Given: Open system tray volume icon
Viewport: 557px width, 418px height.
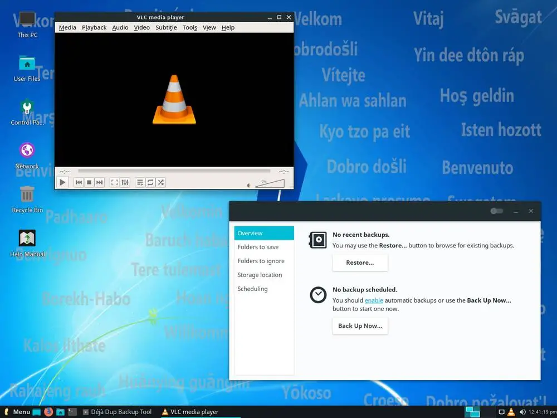Looking at the screenshot, I should [x=522, y=412].
